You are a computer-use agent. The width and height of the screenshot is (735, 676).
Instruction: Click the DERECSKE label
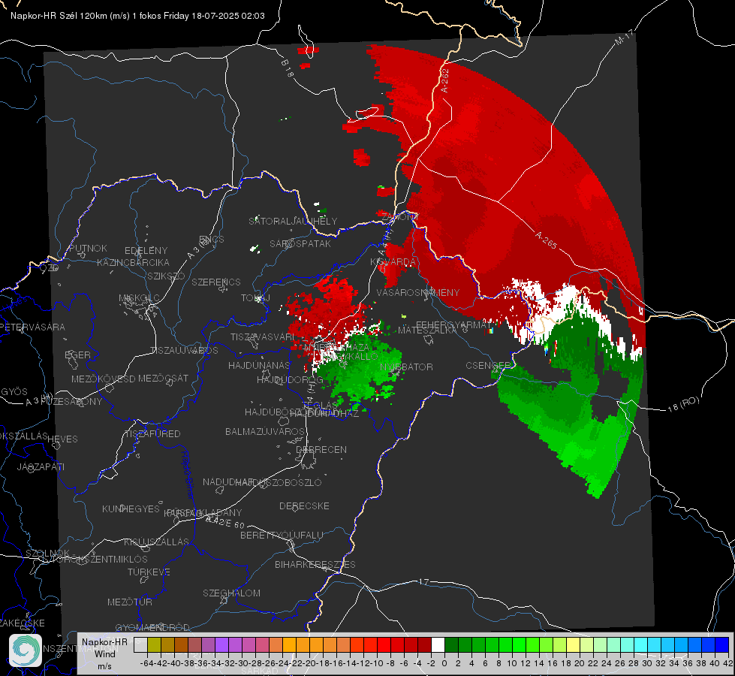tap(304, 505)
